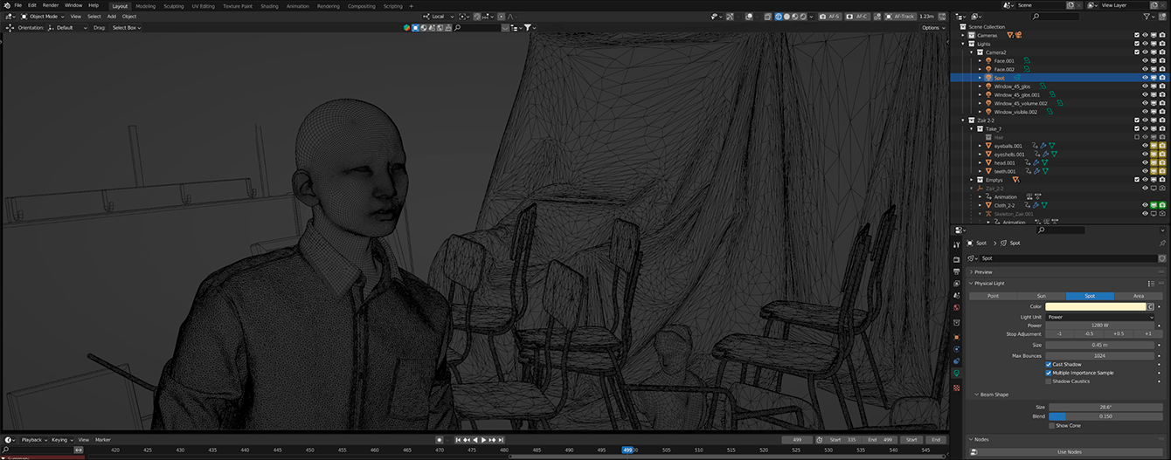
Task: Click the outliner filter funnel icon
Action: point(1147,16)
